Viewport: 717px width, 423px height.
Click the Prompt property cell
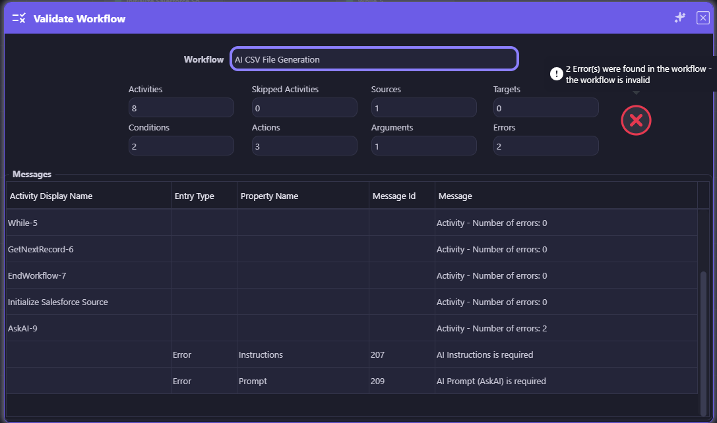point(303,381)
